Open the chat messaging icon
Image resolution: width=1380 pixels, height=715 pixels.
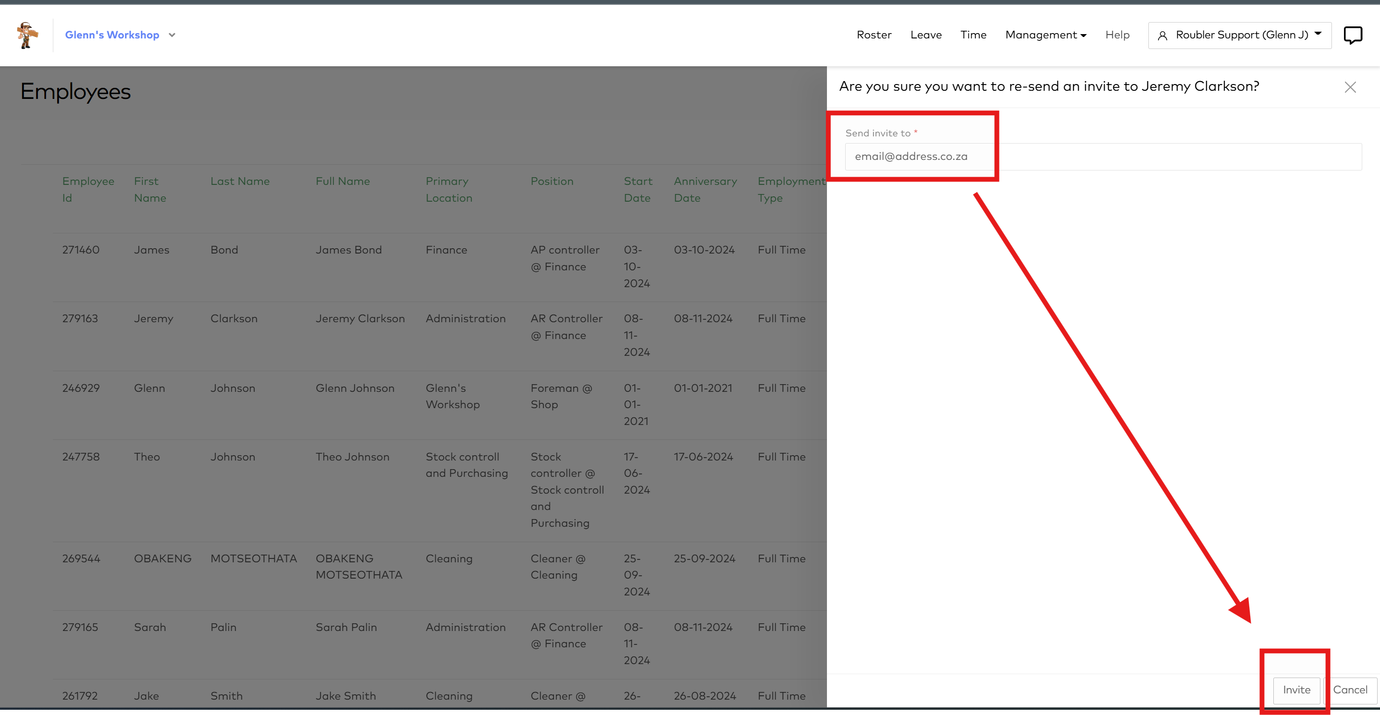pyautogui.click(x=1354, y=34)
